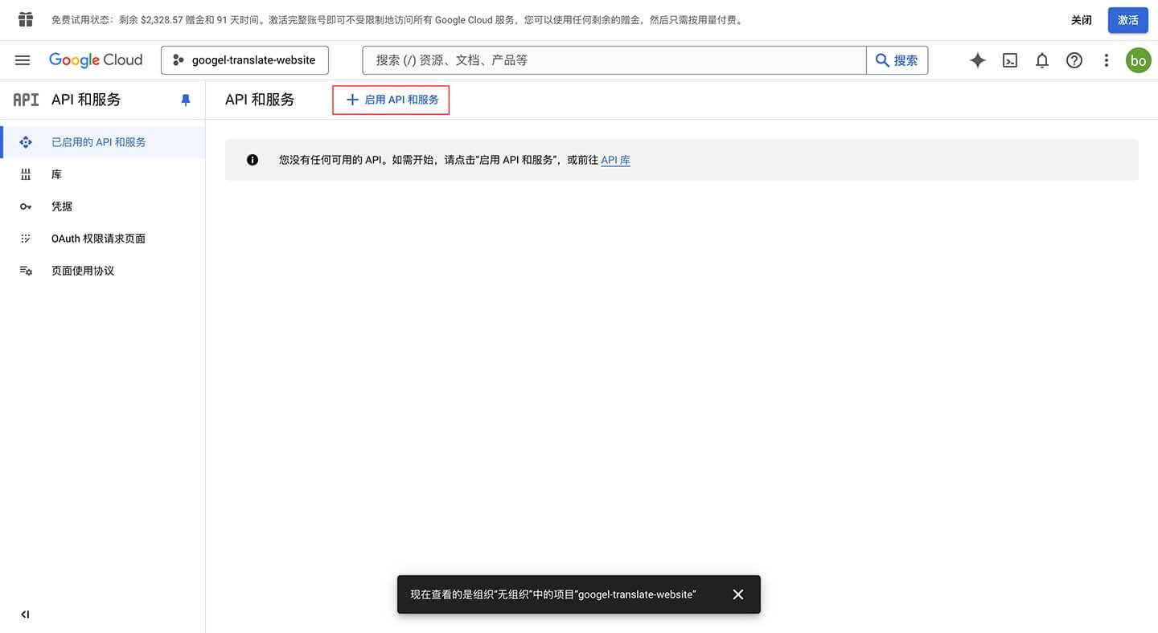Image resolution: width=1158 pixels, height=633 pixels.
Task: Click the 搜索 search button
Action: pyautogui.click(x=897, y=60)
